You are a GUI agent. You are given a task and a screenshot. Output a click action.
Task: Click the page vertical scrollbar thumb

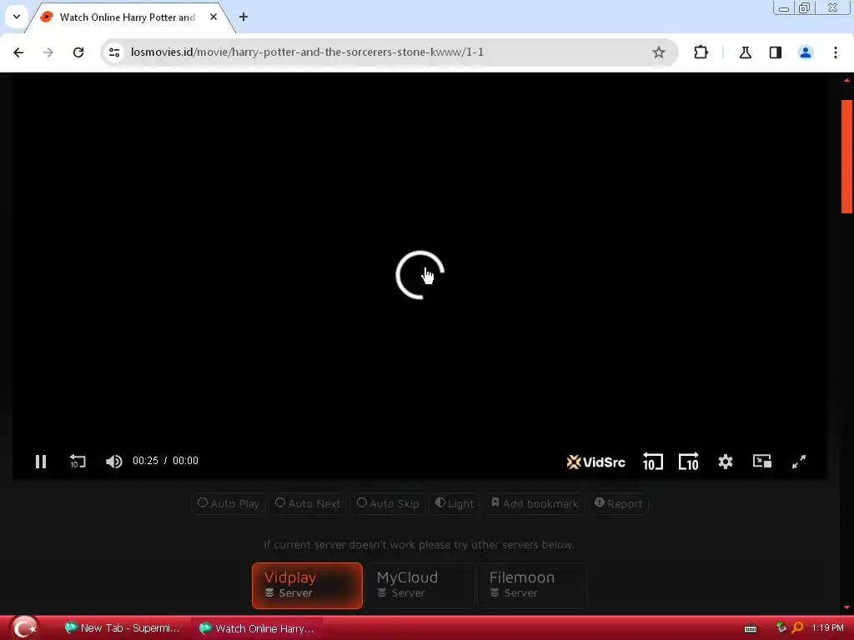(x=846, y=156)
